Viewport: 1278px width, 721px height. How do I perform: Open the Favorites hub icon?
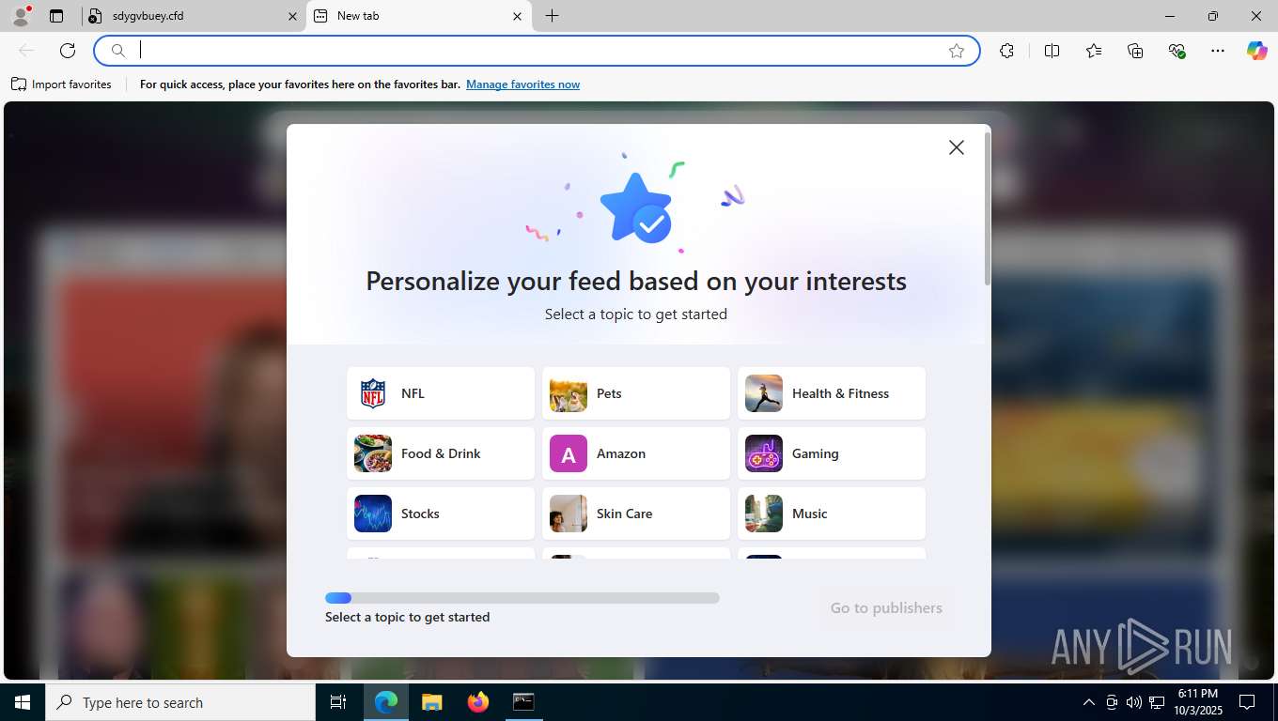pyautogui.click(x=1094, y=51)
